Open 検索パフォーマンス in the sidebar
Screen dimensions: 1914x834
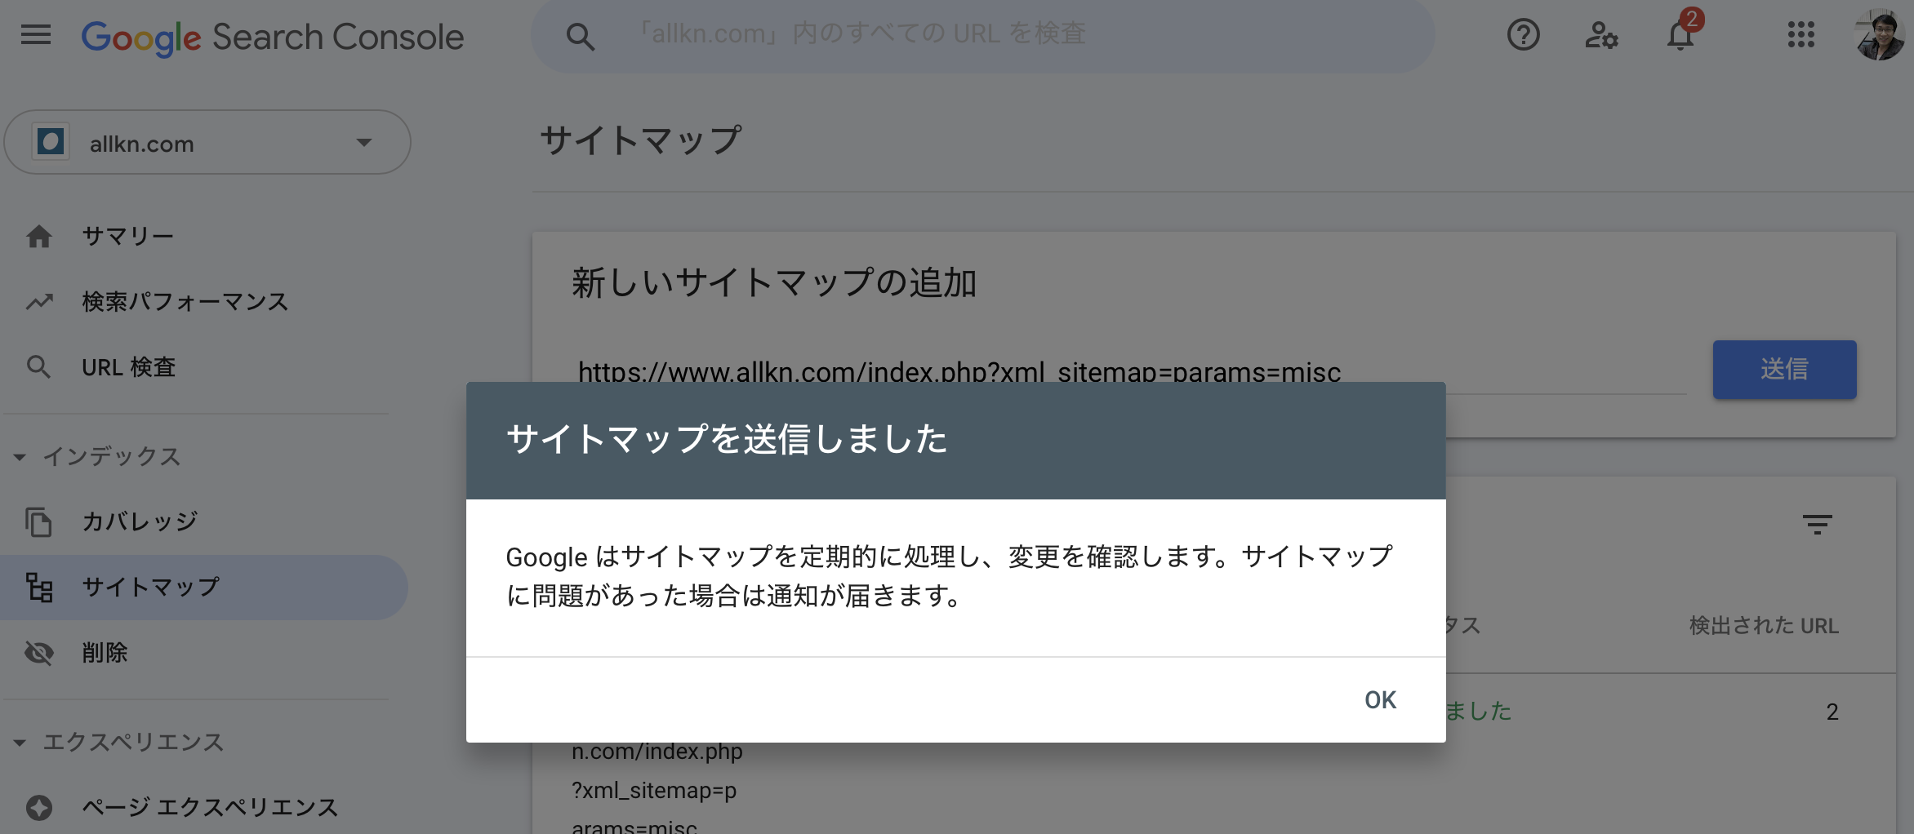[185, 302]
